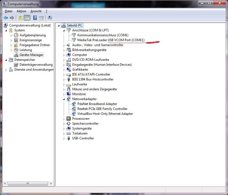Click the Aufgabenplanung clock icon
This screenshot has width=228, height=195.
click(16, 35)
